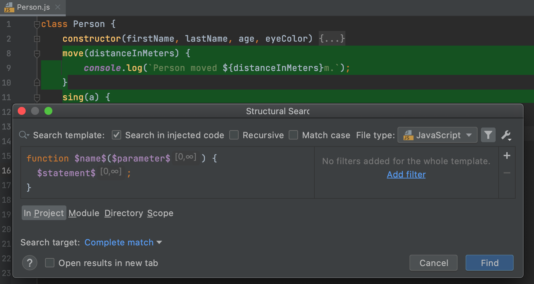534x284 pixels.
Task: Click the search history magnifier icon
Action: tap(24, 135)
